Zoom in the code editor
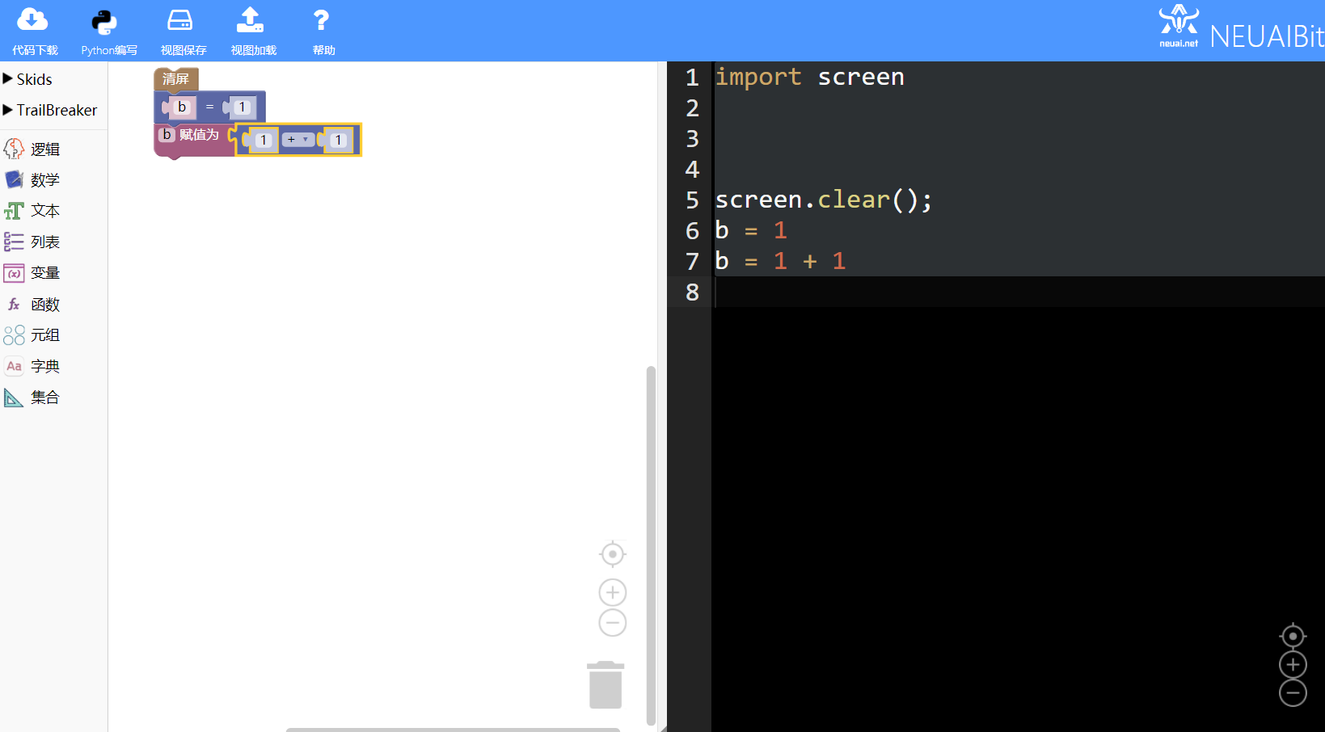 (x=1293, y=665)
